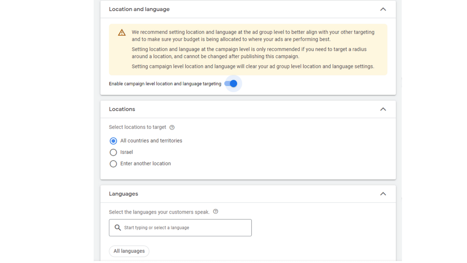The image size is (467, 263).
Task: Click the Languages section title
Action: pyautogui.click(x=123, y=194)
